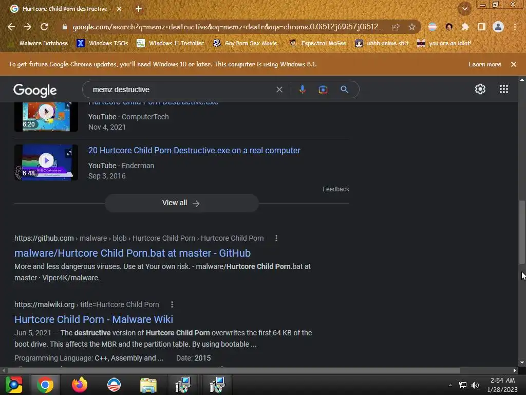Open the clock showing 2:54 AM
This screenshot has height=395, width=526.
coord(502,385)
